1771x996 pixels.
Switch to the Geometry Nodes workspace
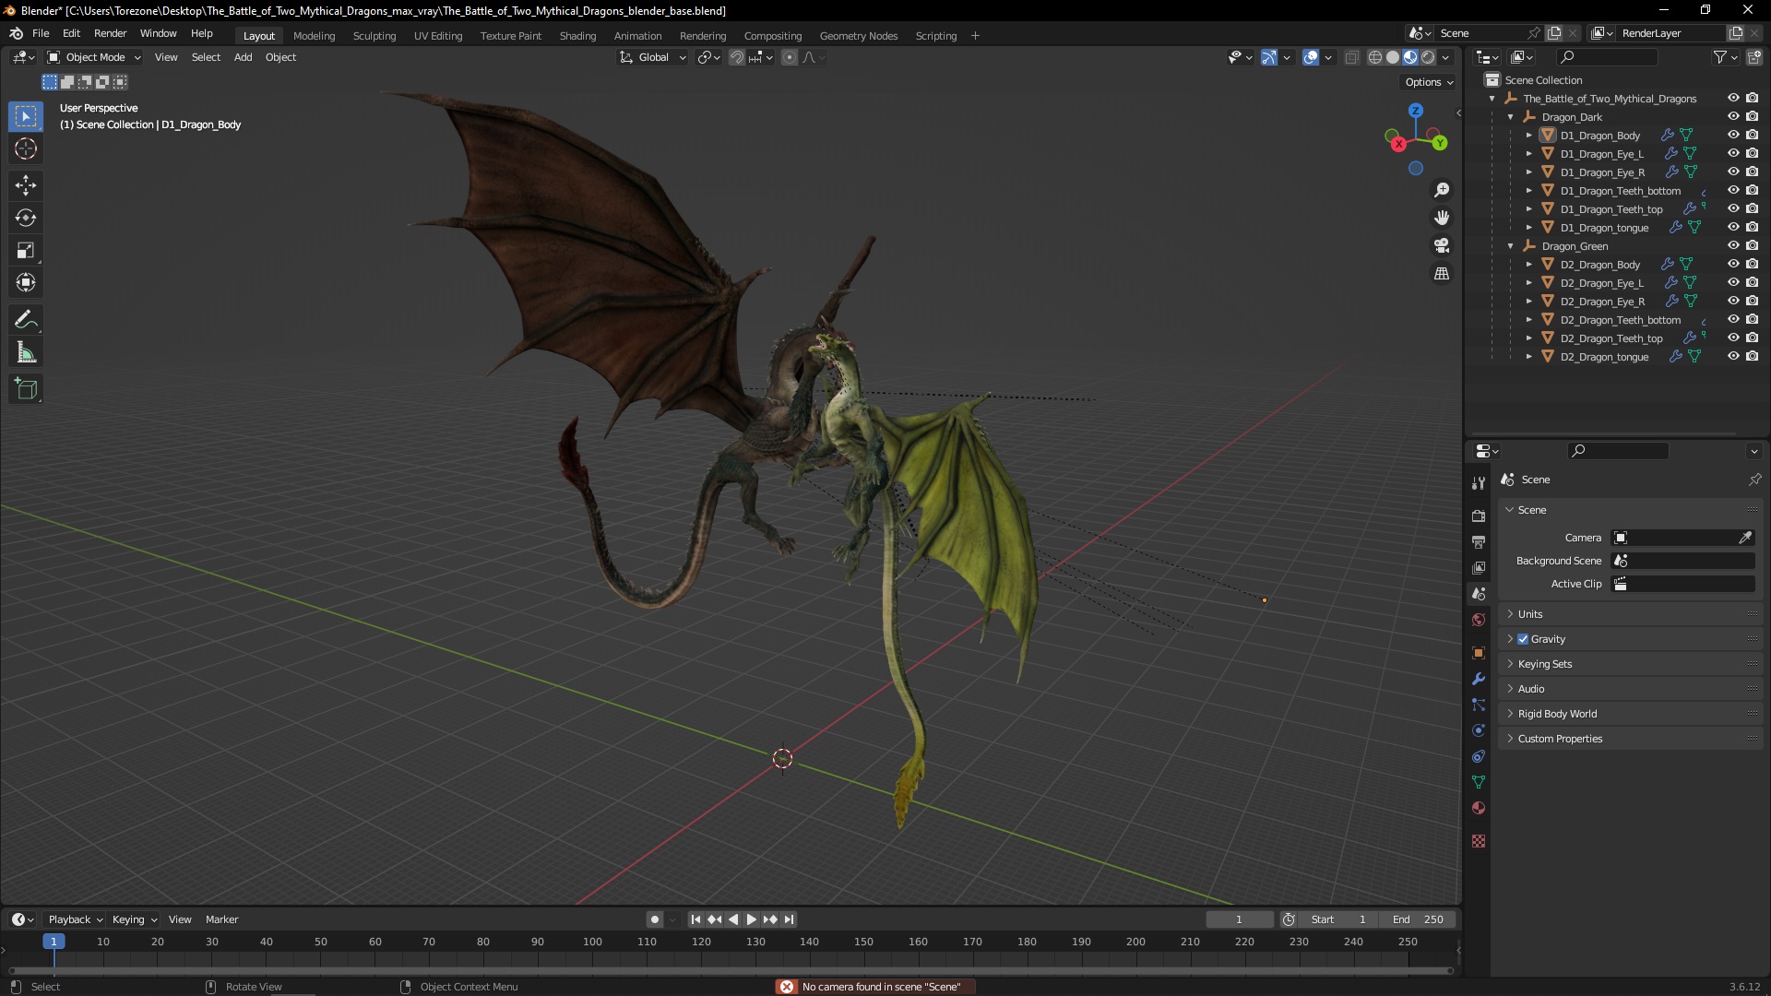click(x=858, y=36)
